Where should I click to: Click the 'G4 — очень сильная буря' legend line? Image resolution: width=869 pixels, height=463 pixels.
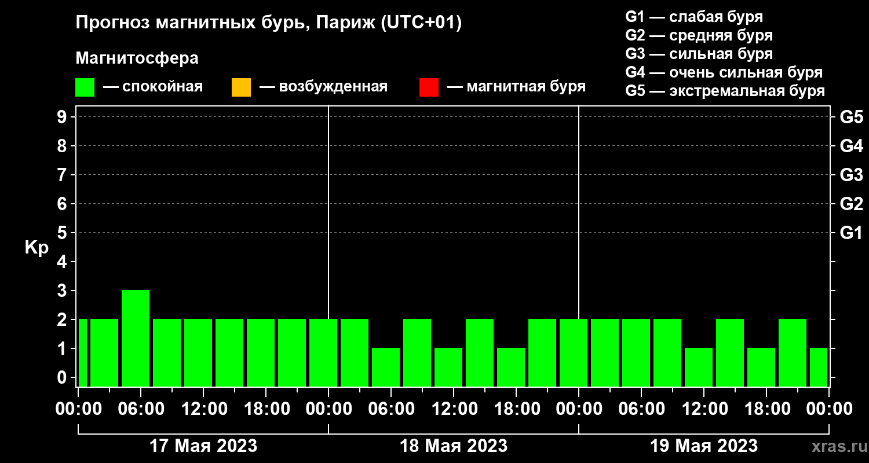[x=724, y=72]
